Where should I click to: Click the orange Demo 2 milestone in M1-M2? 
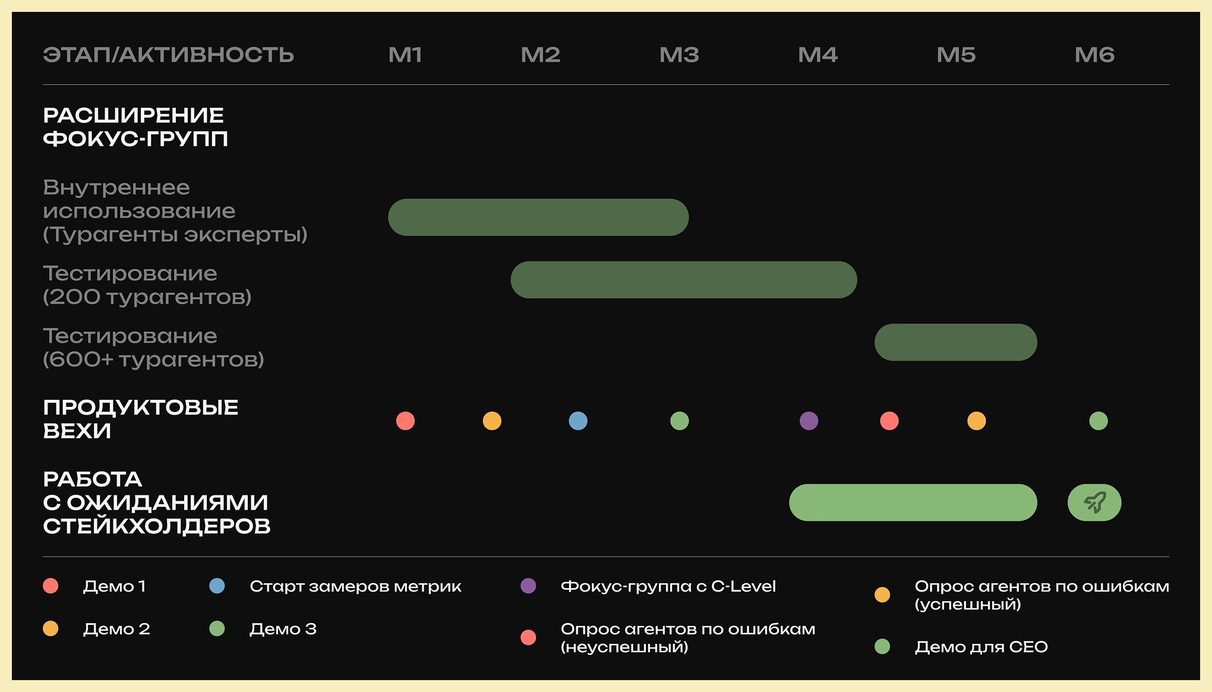(492, 421)
